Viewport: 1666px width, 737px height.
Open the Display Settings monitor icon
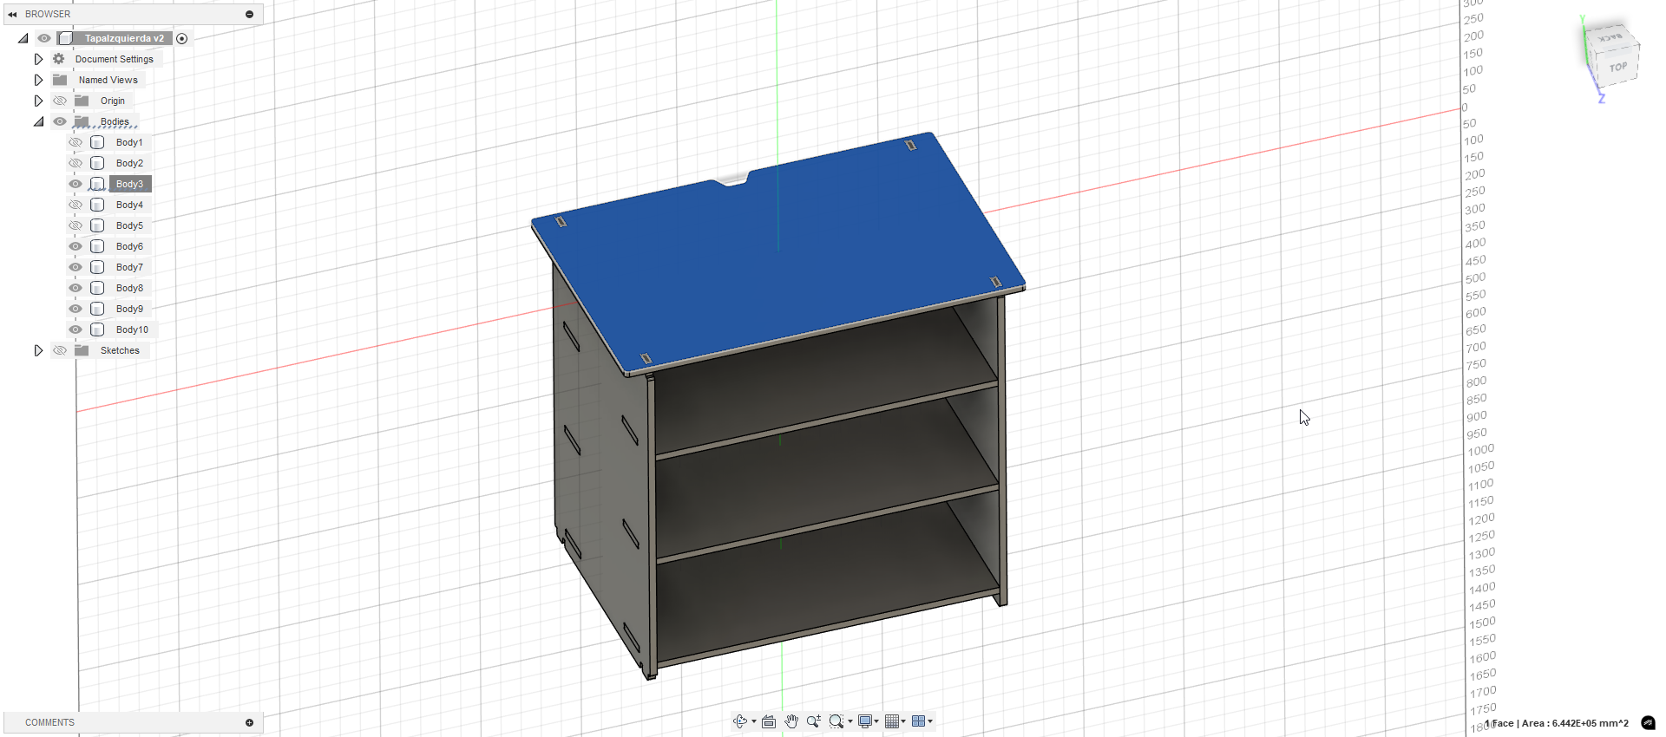[x=865, y=721]
